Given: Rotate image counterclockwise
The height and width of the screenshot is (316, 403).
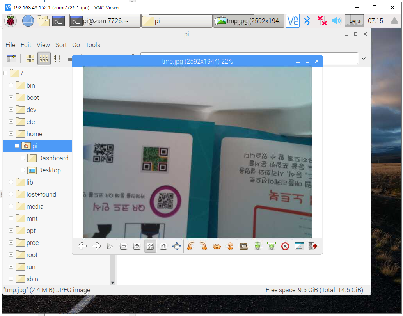Looking at the screenshot, I should [x=190, y=247].
